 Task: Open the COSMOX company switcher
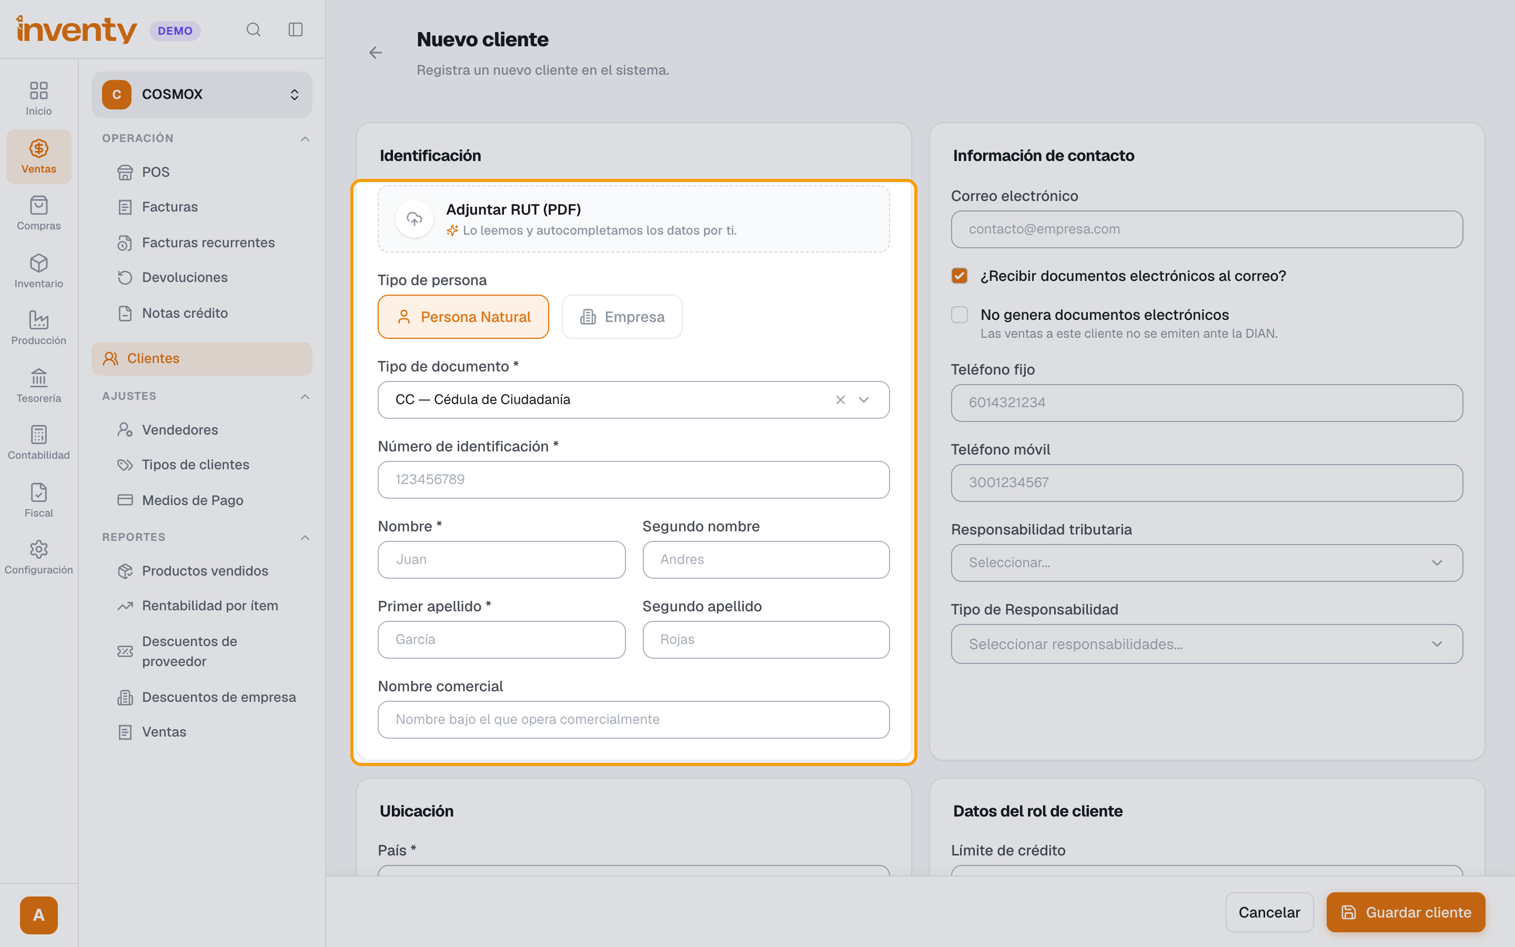pos(201,95)
